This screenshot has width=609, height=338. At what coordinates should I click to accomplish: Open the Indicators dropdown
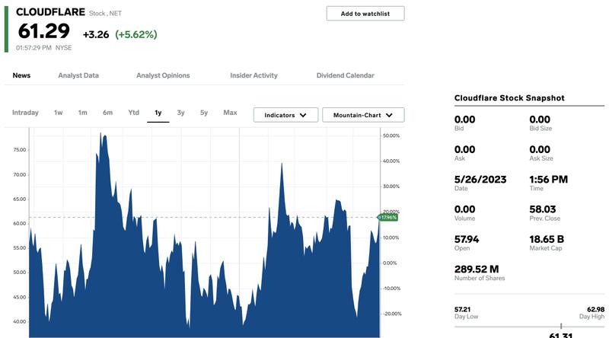click(286, 115)
